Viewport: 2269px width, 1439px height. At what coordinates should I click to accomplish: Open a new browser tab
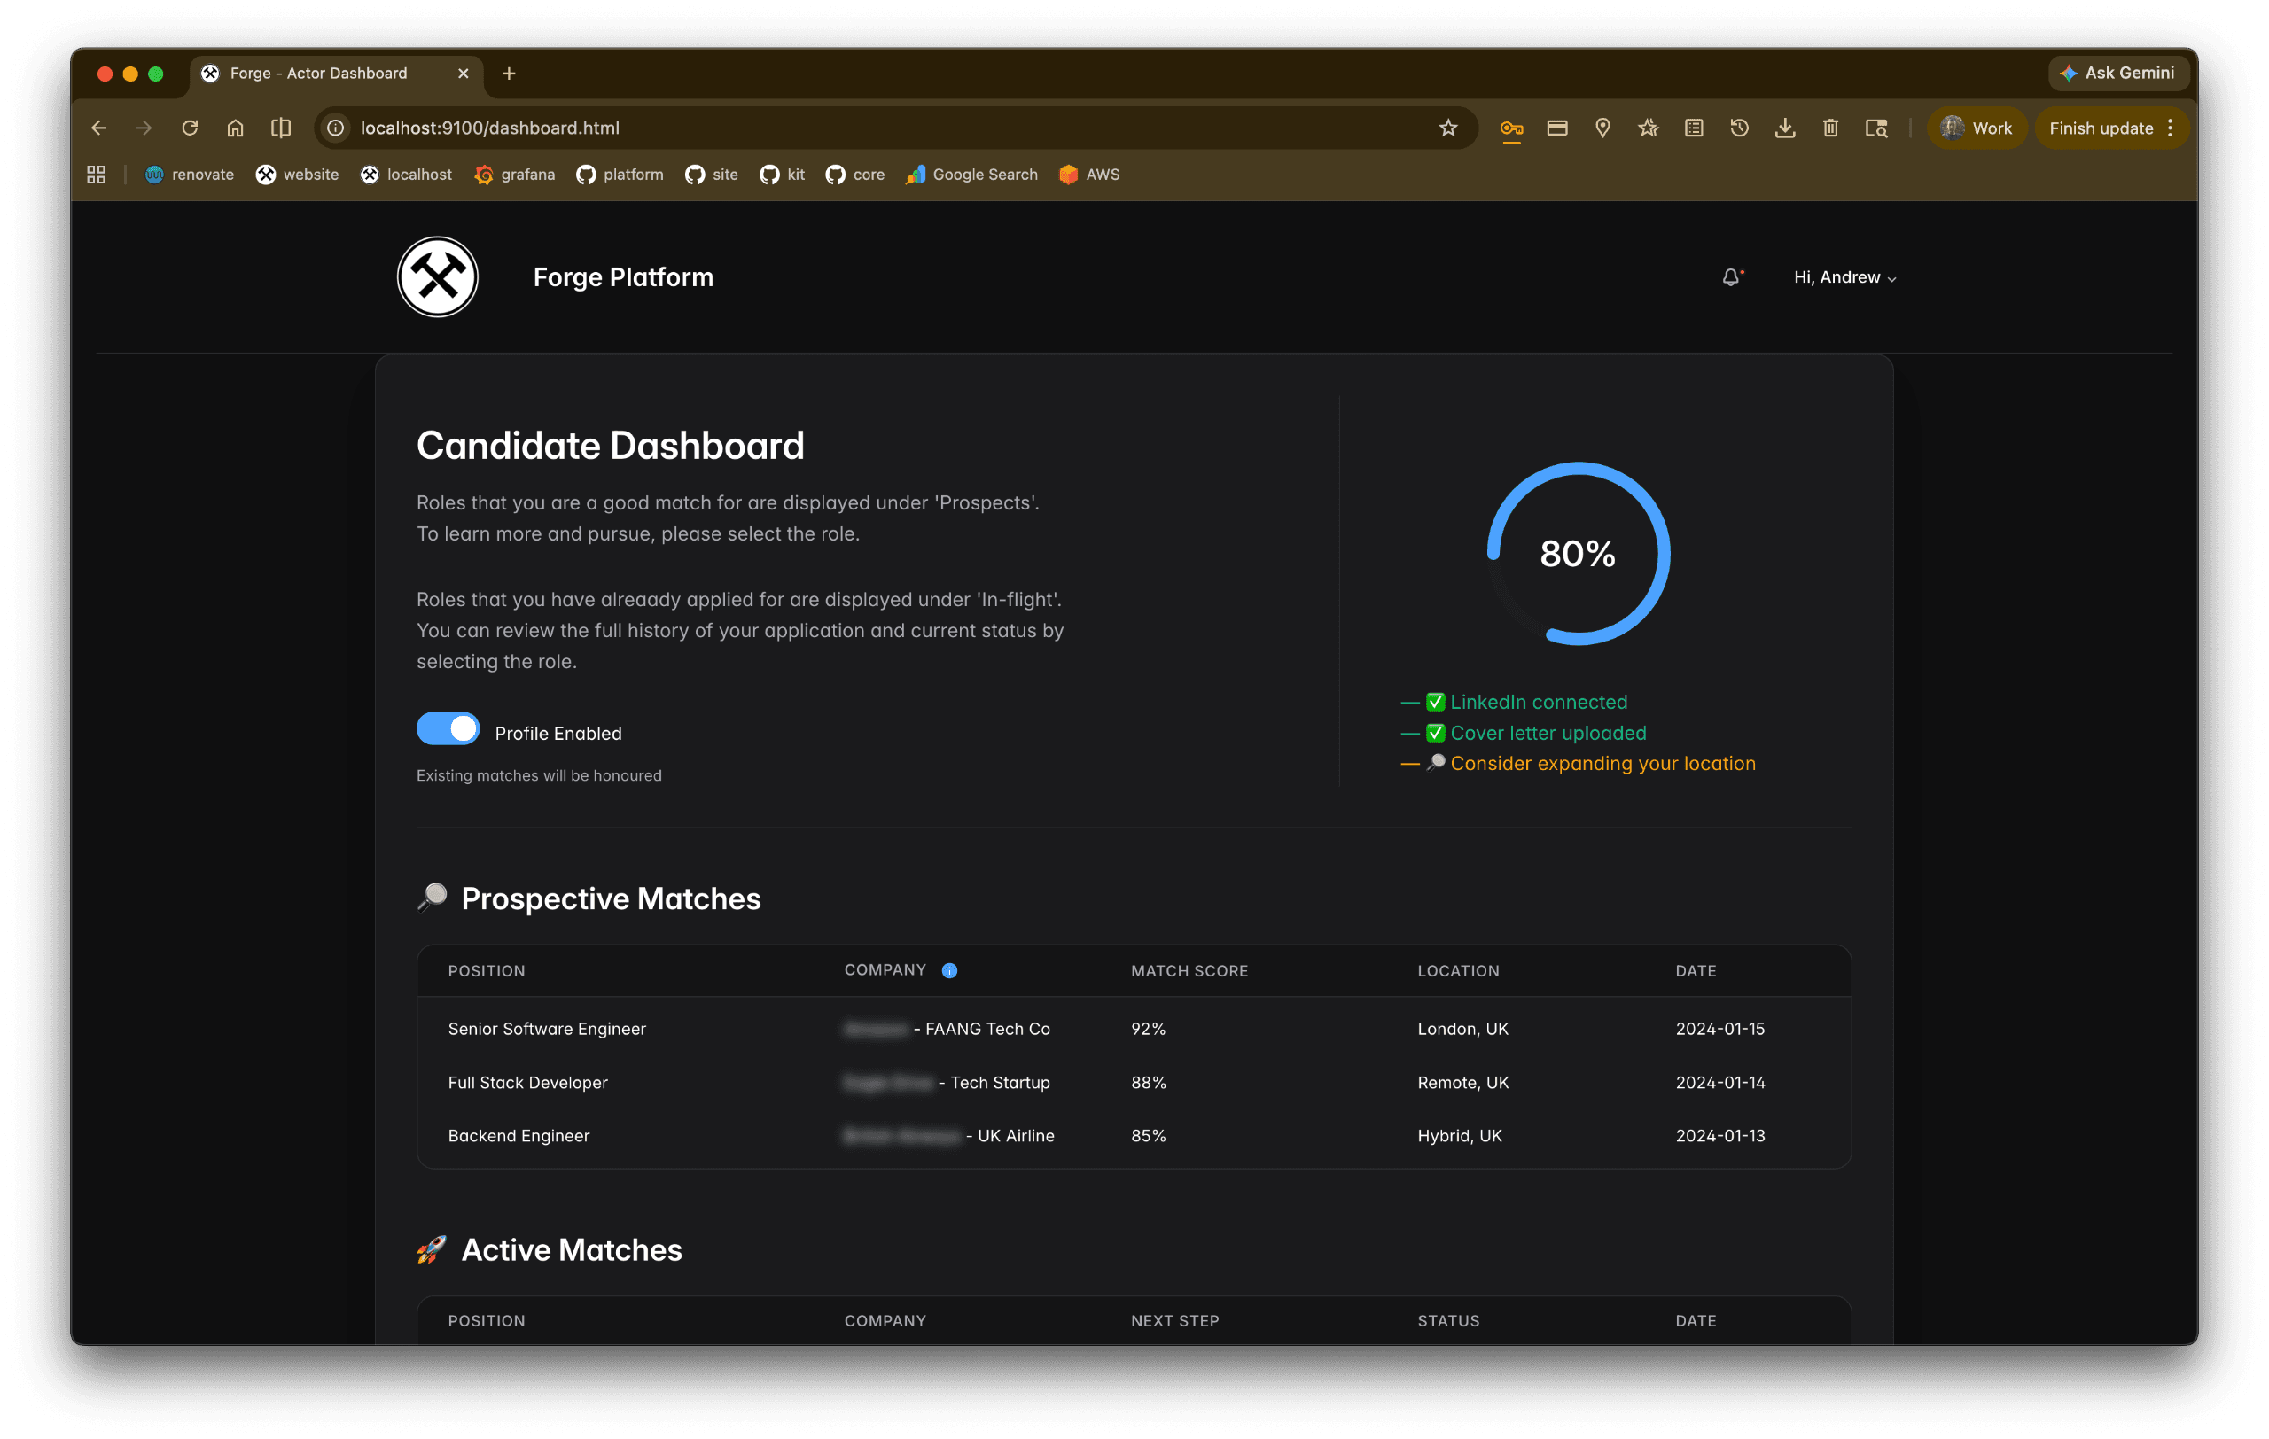pos(509,74)
